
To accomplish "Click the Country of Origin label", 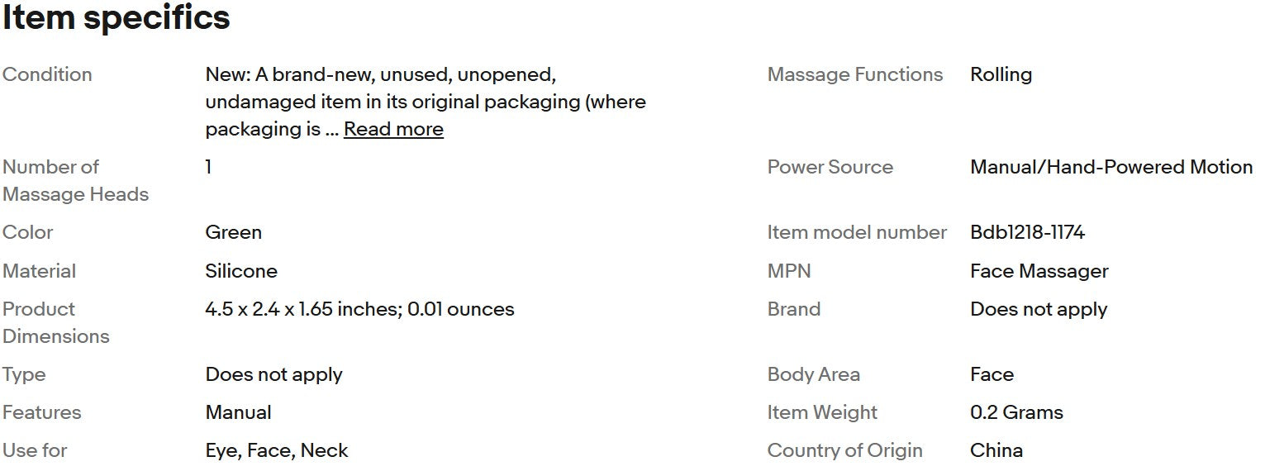I will 844,450.
